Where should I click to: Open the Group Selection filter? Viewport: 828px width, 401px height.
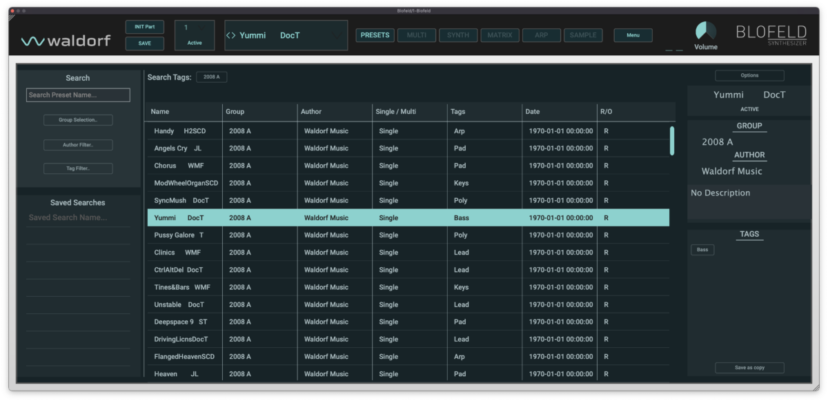[77, 119]
